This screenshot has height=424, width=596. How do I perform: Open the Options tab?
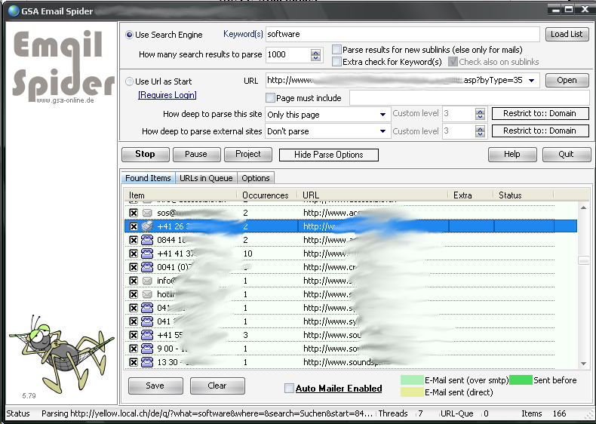(x=256, y=178)
